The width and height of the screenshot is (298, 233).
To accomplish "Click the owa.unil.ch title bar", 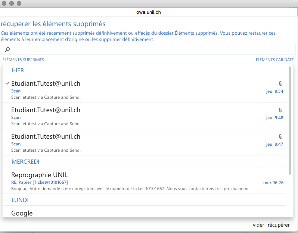I will point(149,12).
